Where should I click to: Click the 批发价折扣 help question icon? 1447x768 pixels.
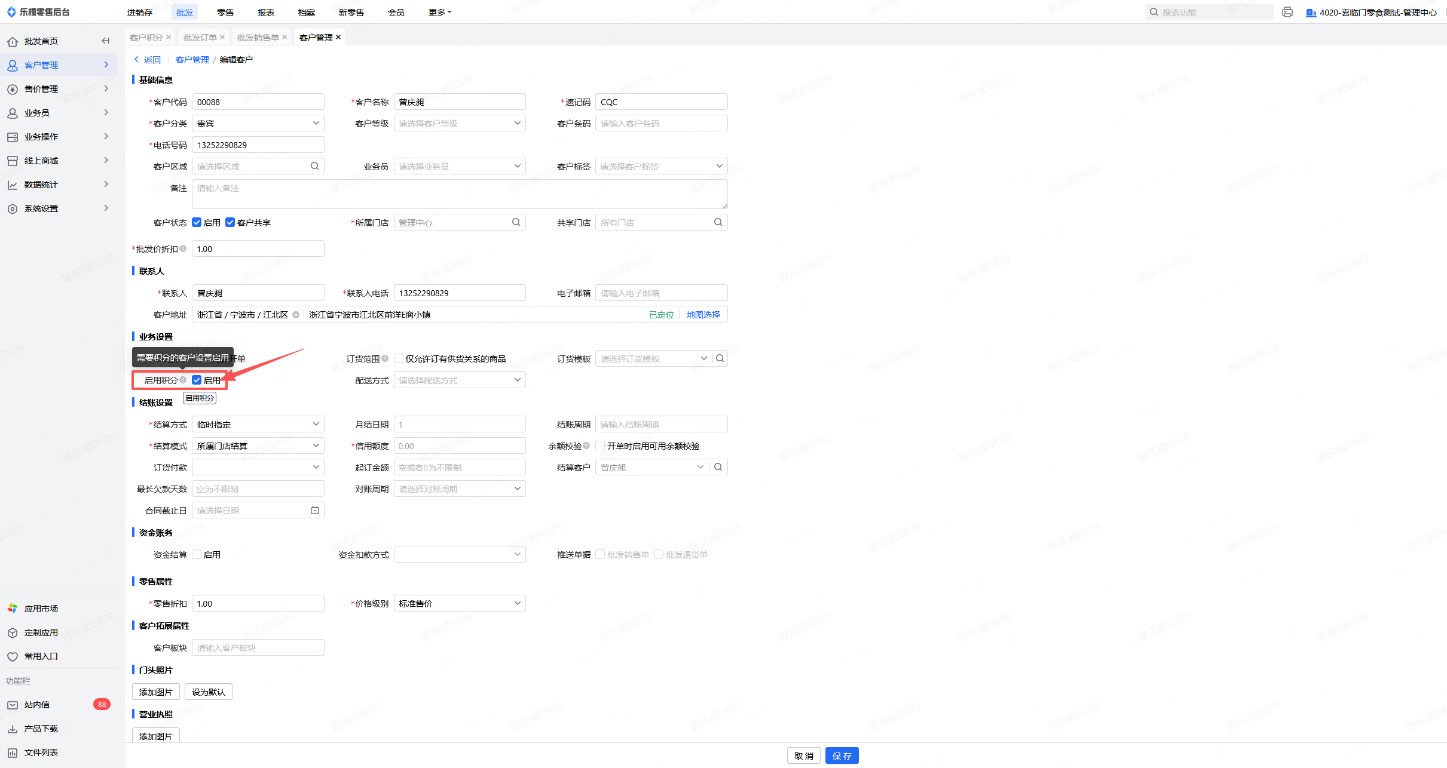(183, 248)
